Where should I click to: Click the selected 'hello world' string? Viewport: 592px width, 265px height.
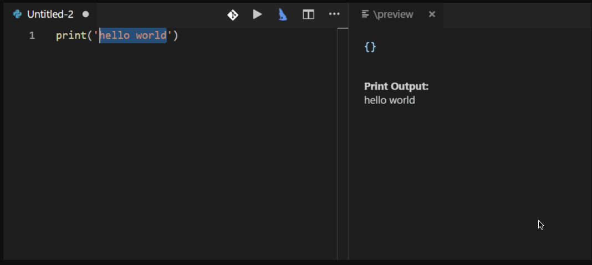[133, 36]
